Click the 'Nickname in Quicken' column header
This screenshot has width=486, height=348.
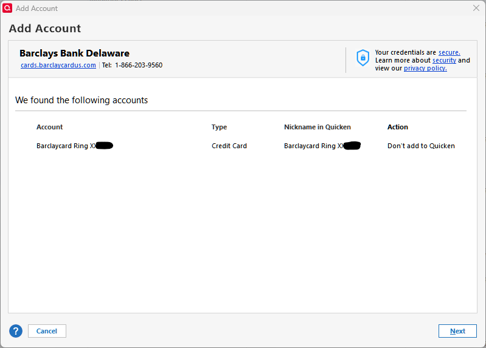pos(318,127)
